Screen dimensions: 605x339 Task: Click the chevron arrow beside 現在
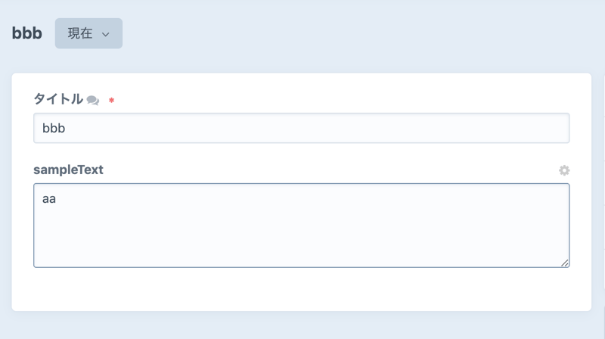coord(106,35)
